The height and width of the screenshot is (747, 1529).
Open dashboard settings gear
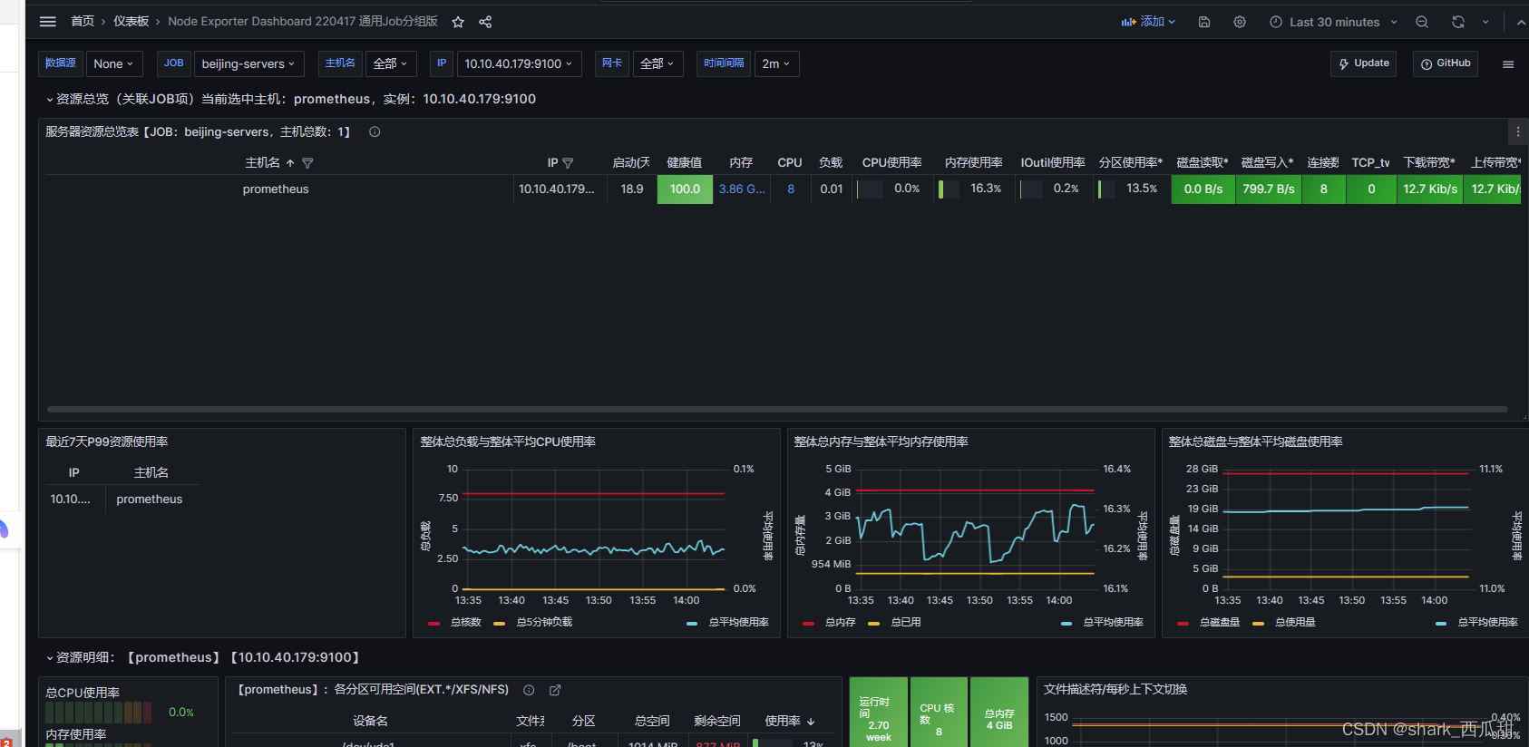[1240, 22]
